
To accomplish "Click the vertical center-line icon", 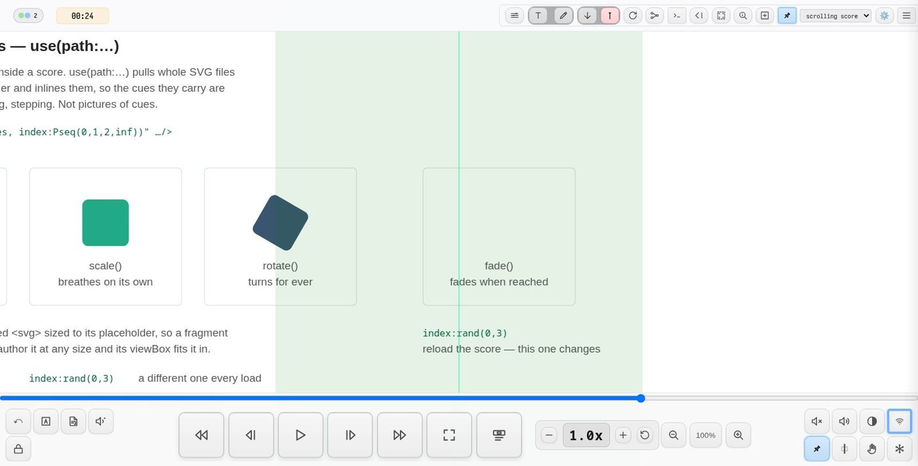I will pyautogui.click(x=845, y=449).
